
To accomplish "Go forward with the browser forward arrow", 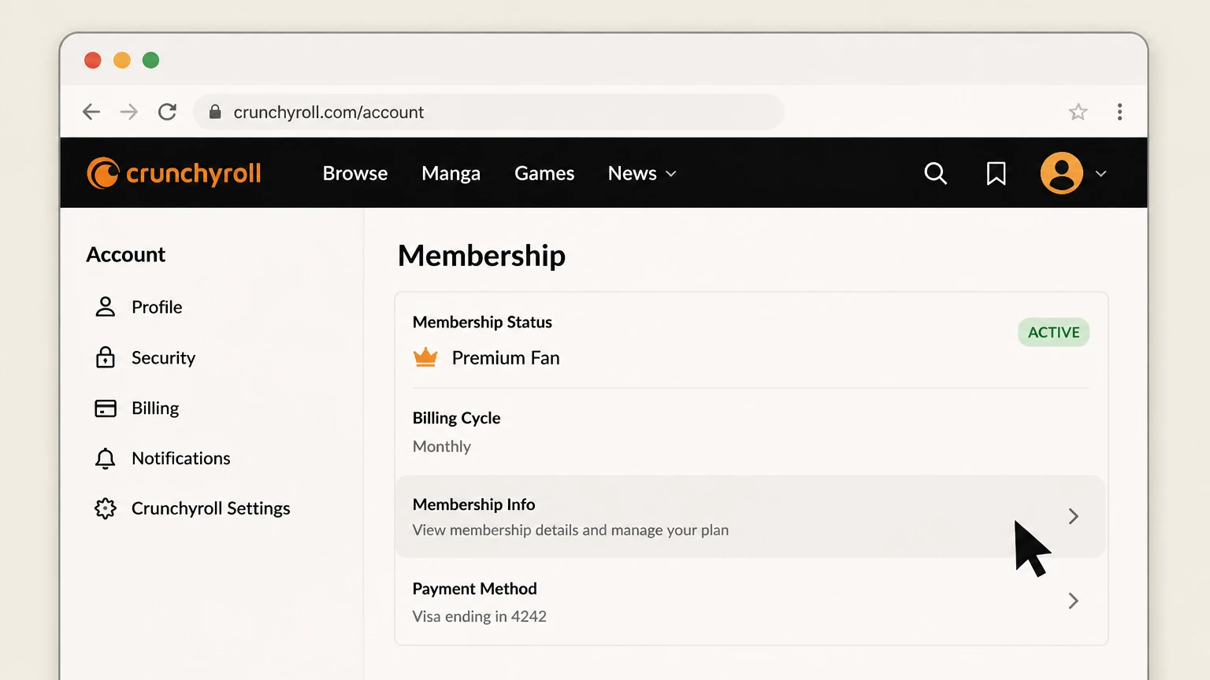I will [x=129, y=112].
